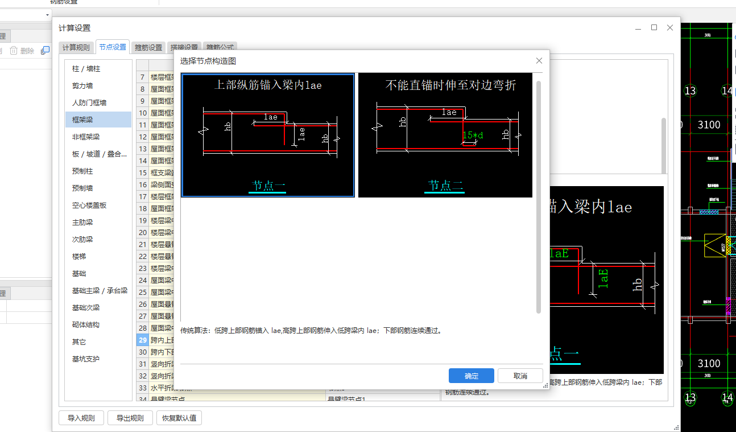Select 板 / 坡道 / 叠合... category
Image resolution: width=736 pixels, height=432 pixels.
point(98,154)
